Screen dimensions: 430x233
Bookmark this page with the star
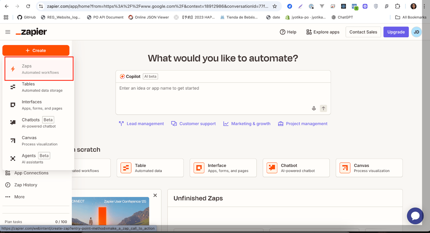click(275, 6)
